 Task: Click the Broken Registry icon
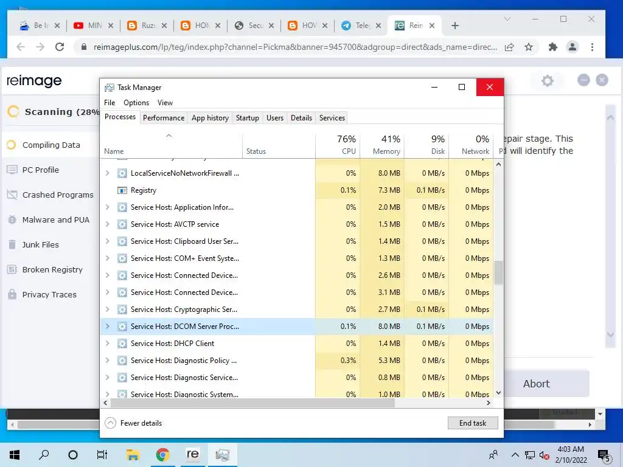click(x=12, y=269)
